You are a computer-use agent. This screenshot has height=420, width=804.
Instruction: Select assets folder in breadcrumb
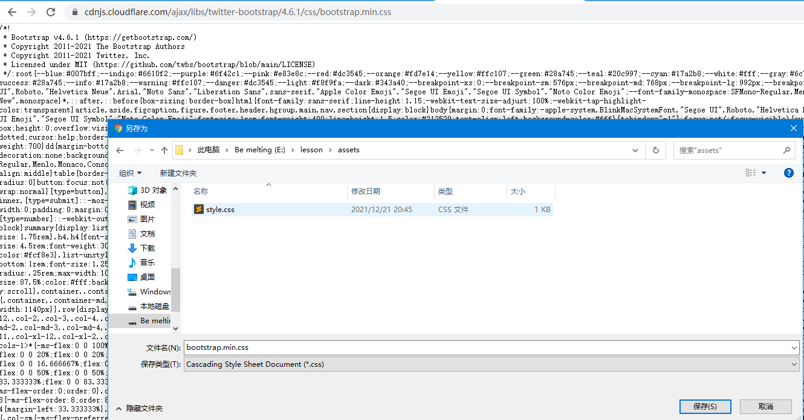[x=349, y=150]
